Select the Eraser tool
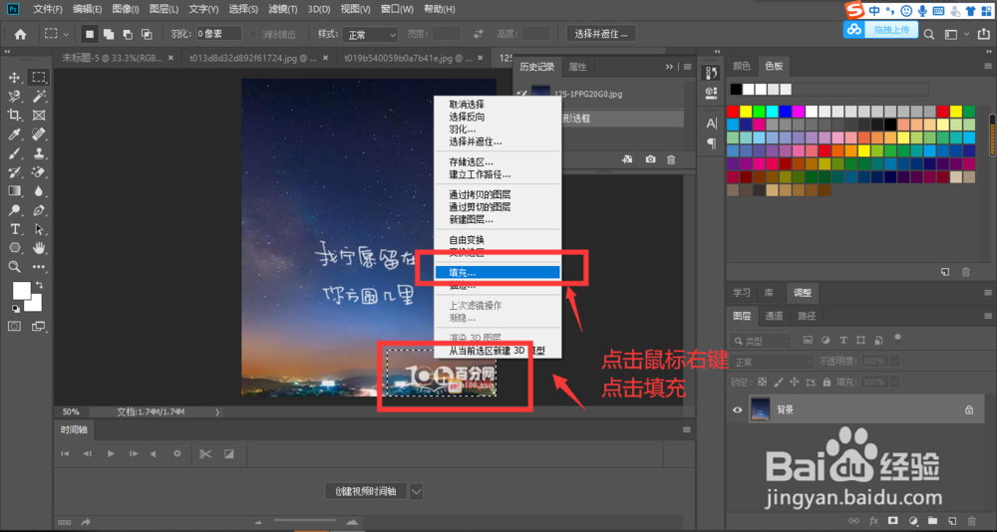The image size is (997, 532). pyautogui.click(x=39, y=172)
